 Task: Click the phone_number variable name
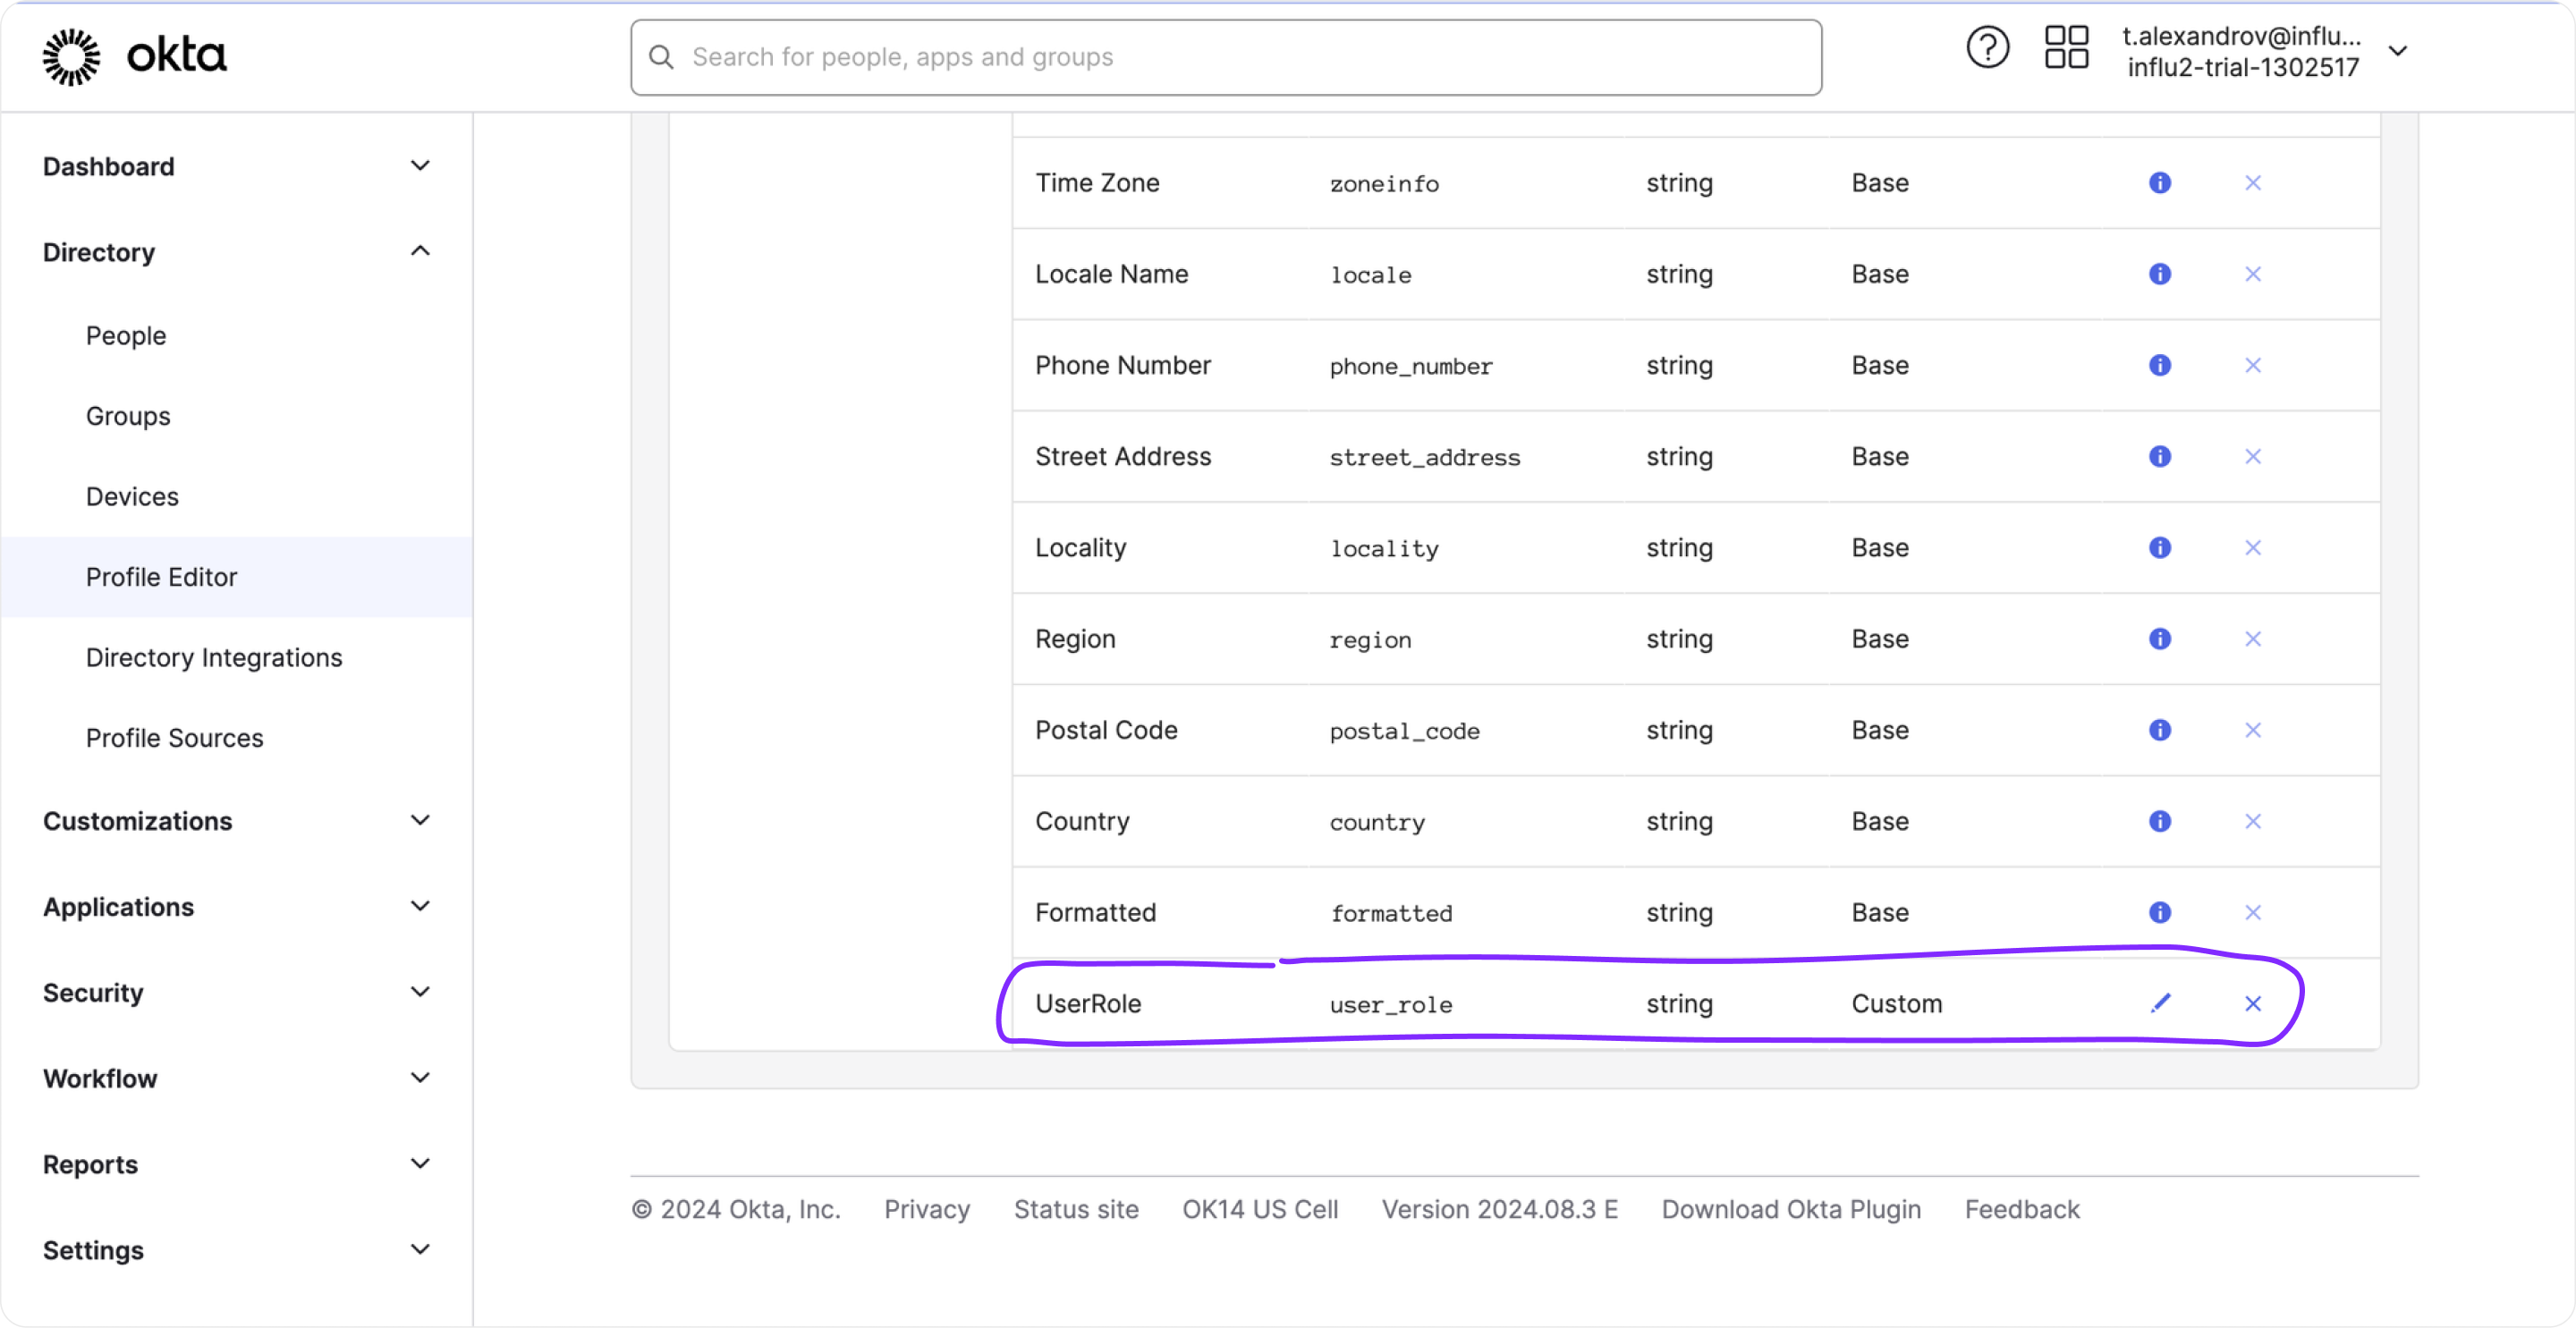point(1411,366)
